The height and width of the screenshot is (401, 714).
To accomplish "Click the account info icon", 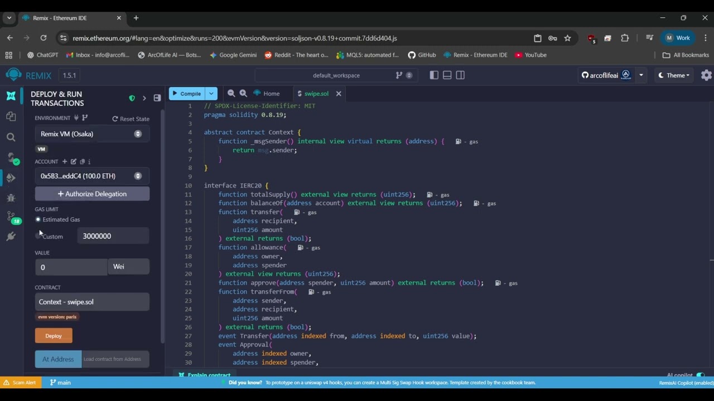I will click(x=89, y=162).
